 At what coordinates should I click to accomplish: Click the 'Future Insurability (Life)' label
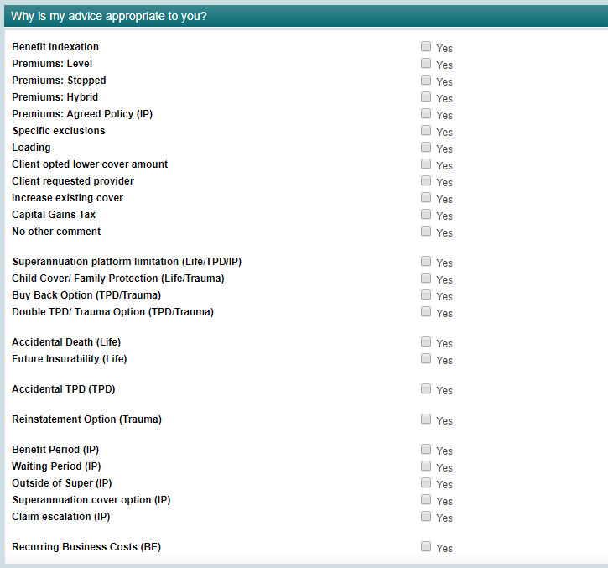pyautogui.click(x=70, y=359)
